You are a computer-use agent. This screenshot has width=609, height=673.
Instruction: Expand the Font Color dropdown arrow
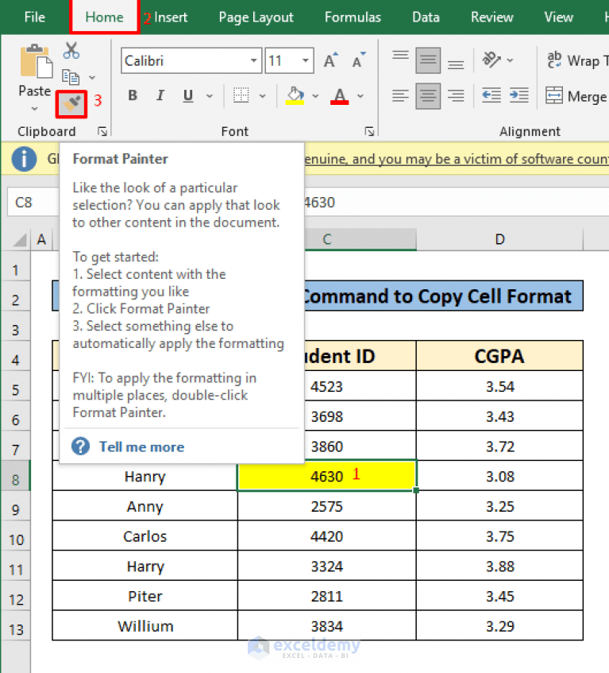(x=360, y=95)
